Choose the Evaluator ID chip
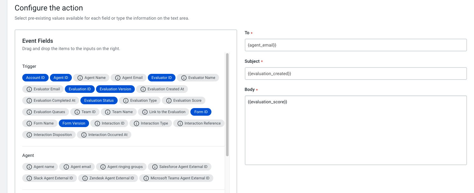The image size is (474, 193). (x=161, y=78)
